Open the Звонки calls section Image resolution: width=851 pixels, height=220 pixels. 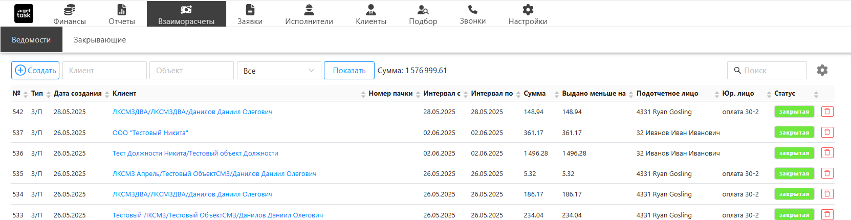click(x=472, y=14)
